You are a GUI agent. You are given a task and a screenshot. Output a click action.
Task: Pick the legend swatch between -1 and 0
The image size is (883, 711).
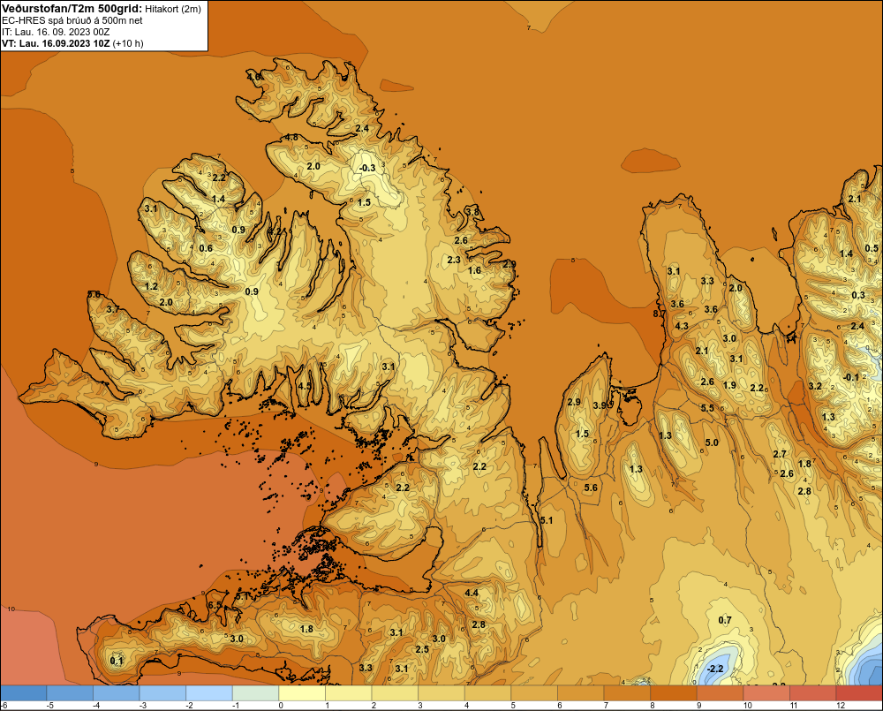[256, 693]
